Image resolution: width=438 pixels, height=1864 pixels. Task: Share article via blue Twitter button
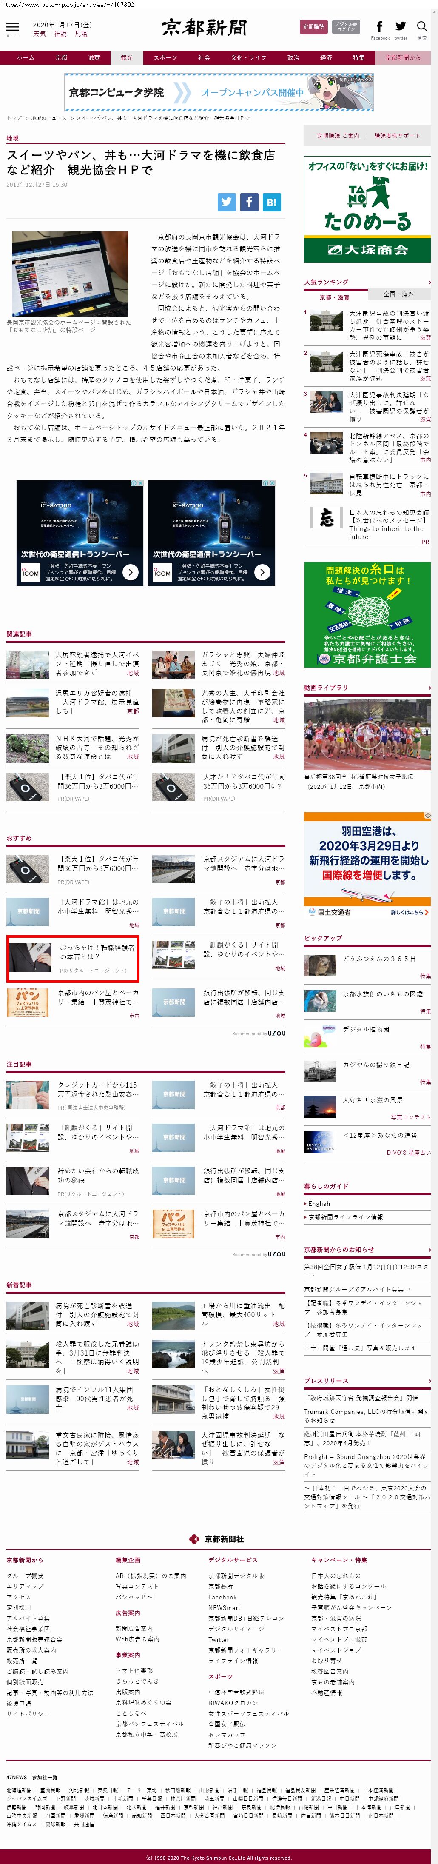coord(227,202)
